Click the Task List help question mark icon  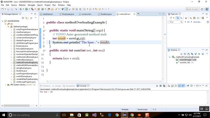click(208, 22)
